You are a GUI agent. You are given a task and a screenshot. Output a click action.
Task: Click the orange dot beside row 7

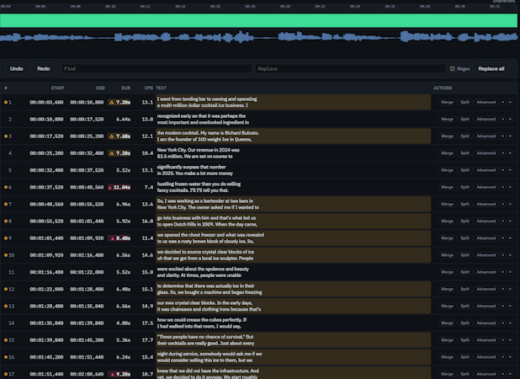tap(6, 204)
